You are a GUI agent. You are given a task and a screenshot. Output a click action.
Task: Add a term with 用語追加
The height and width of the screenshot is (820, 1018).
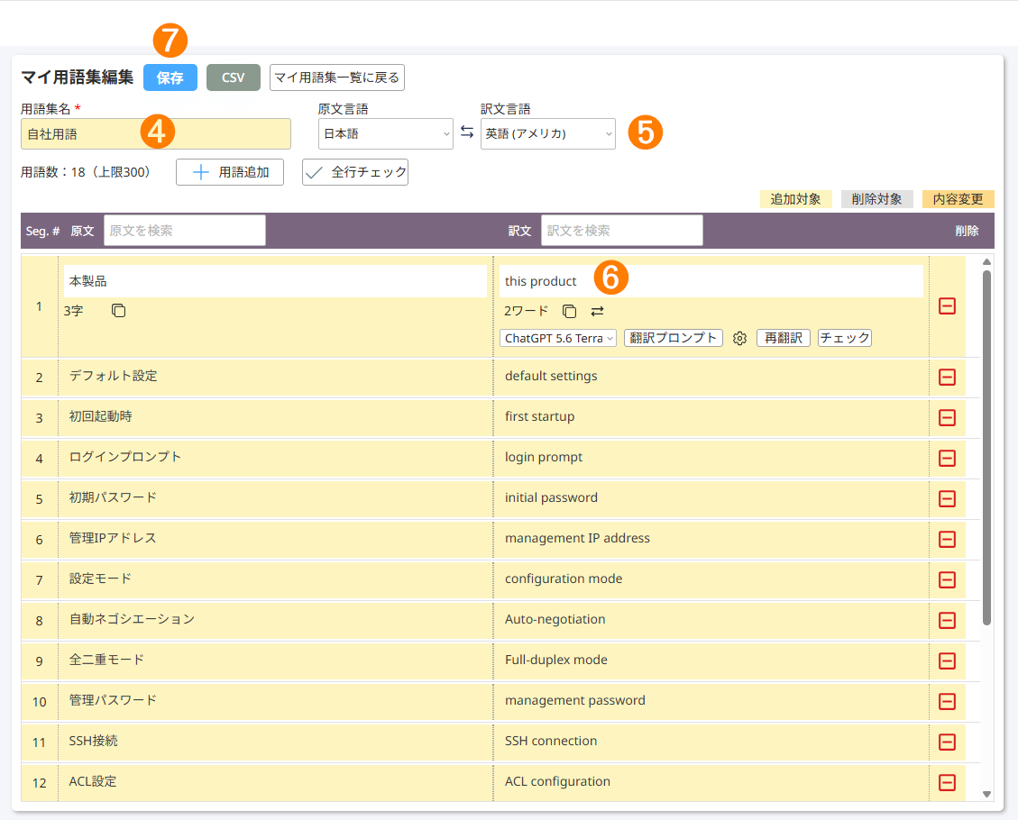point(230,172)
